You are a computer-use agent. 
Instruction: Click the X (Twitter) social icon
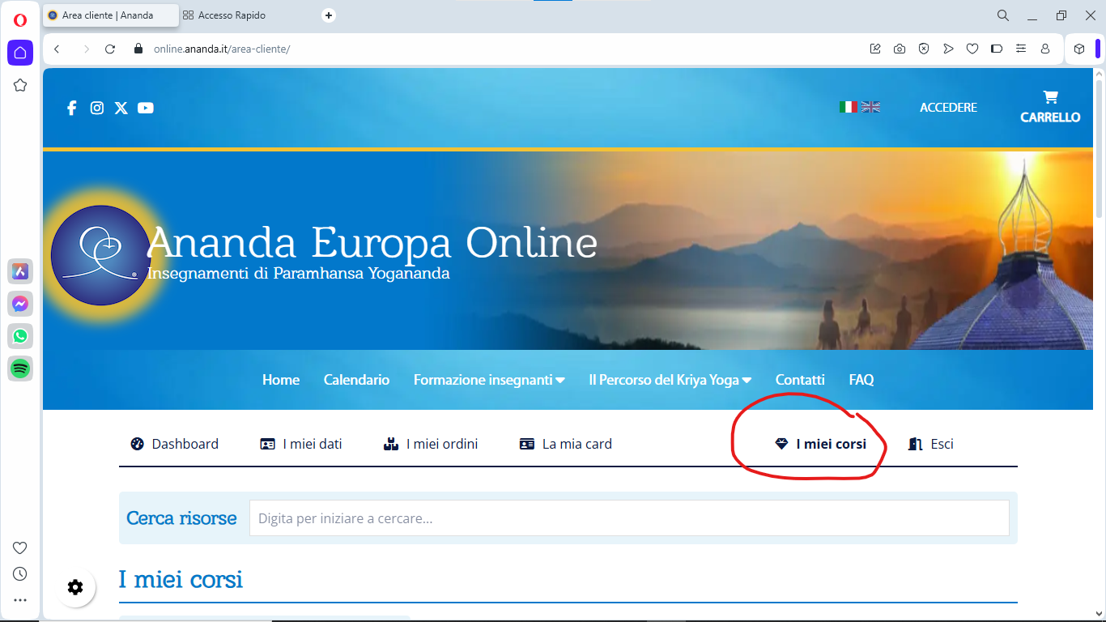[x=121, y=108]
